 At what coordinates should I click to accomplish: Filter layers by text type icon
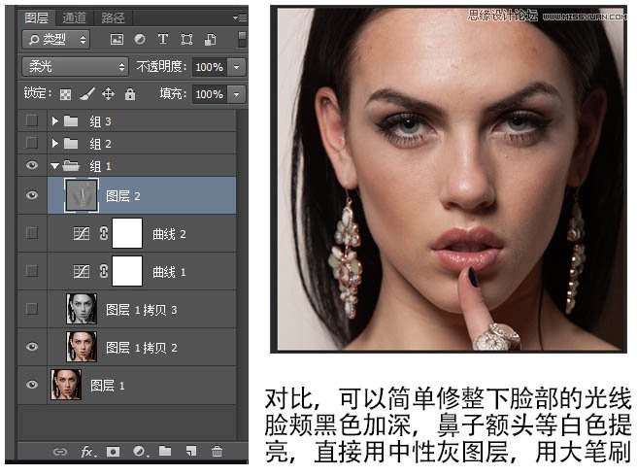pyautogui.click(x=162, y=40)
